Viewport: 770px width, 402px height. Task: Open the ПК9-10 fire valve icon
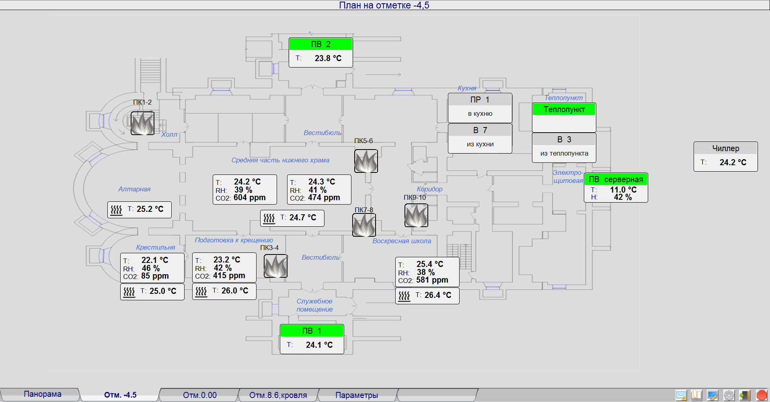click(x=416, y=215)
